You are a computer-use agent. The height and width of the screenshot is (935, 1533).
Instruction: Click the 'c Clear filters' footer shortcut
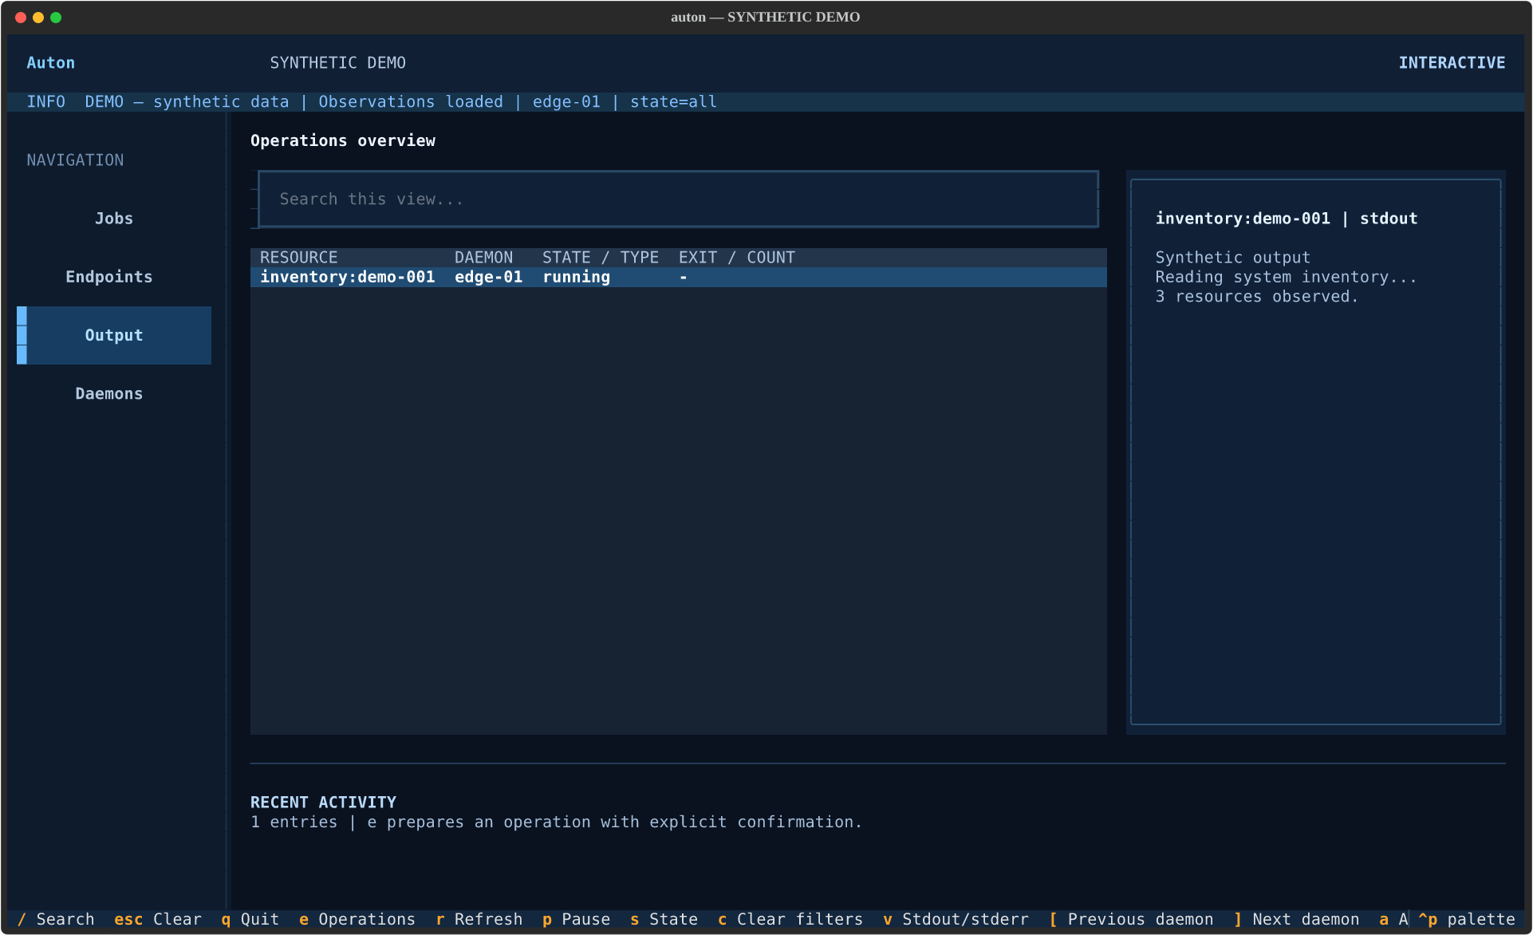tap(790, 919)
